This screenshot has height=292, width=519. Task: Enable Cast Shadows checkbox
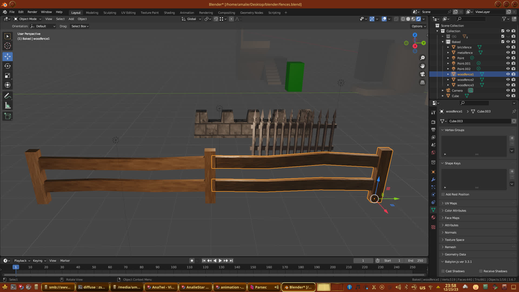(443, 271)
